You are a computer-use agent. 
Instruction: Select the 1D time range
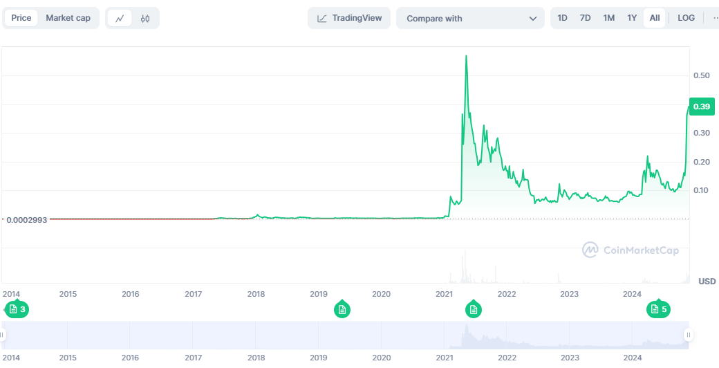click(x=563, y=18)
